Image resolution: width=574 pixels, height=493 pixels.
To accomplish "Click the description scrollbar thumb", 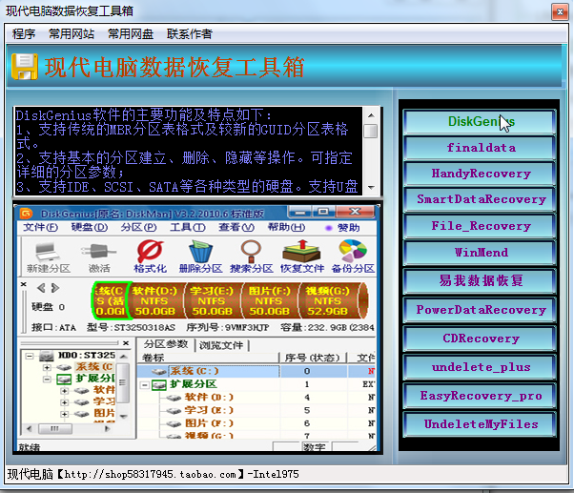I will 371,131.
